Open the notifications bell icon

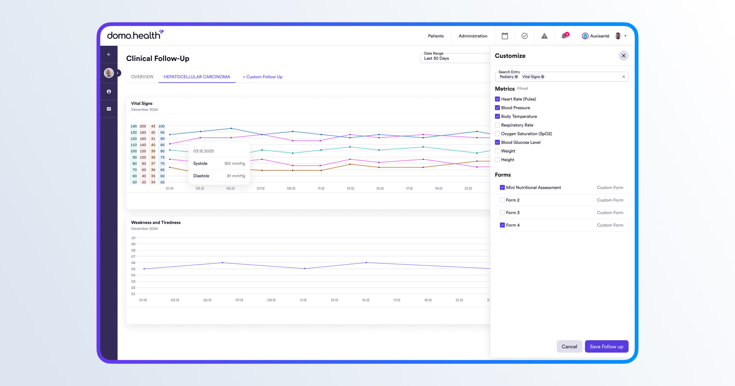tap(564, 36)
